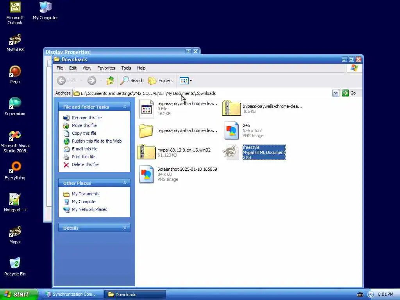
Task: Click the Forward navigation arrow
Action: click(x=92, y=80)
